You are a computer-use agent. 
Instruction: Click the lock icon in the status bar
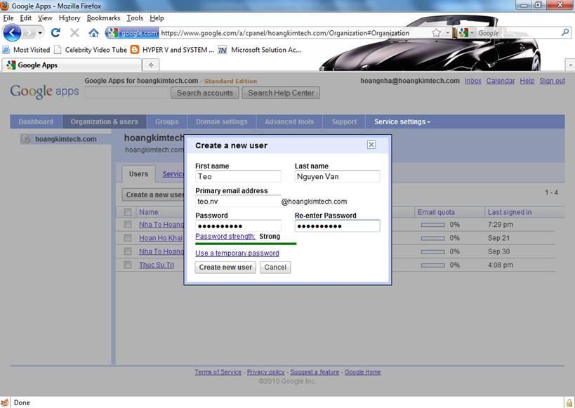click(x=569, y=402)
